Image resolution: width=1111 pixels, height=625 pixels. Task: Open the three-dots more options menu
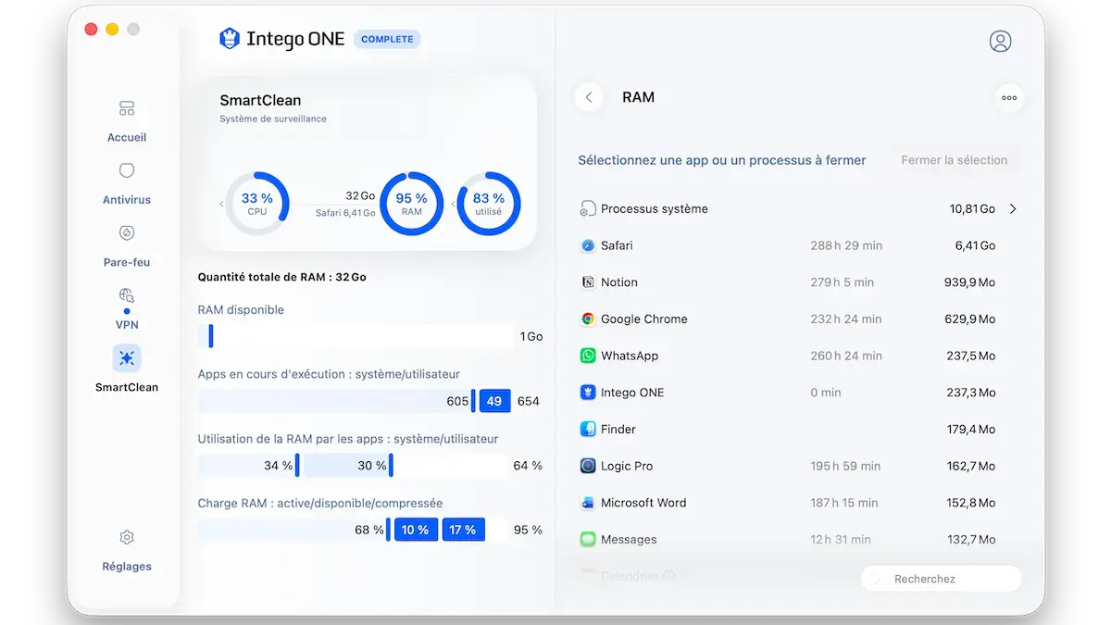tap(1009, 97)
